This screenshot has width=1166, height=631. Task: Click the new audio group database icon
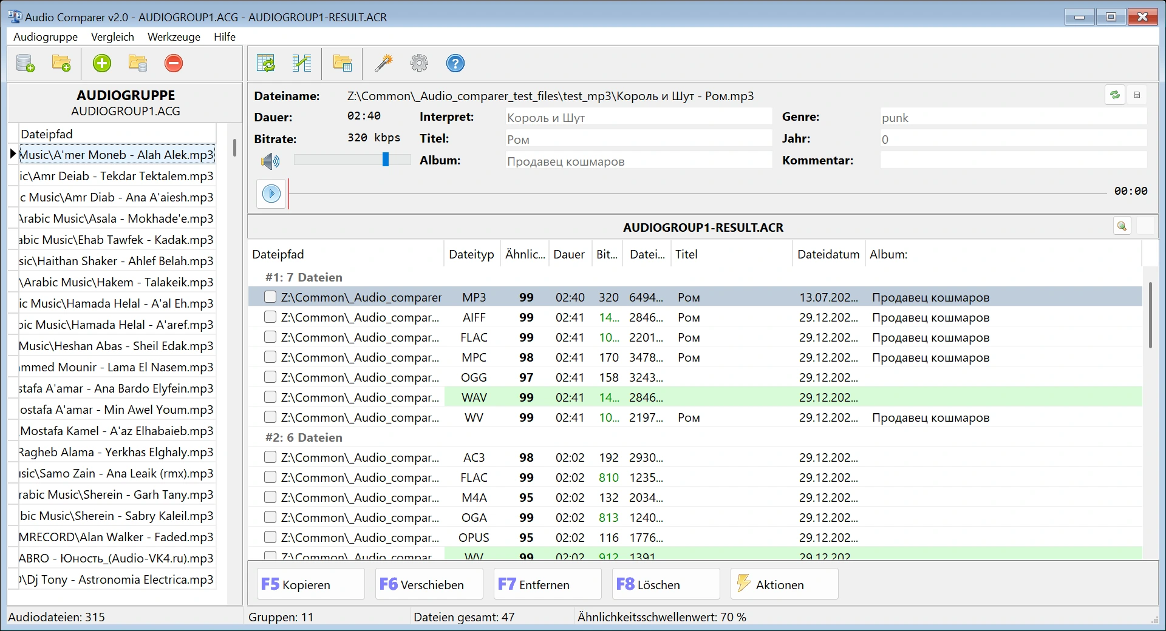click(x=25, y=63)
